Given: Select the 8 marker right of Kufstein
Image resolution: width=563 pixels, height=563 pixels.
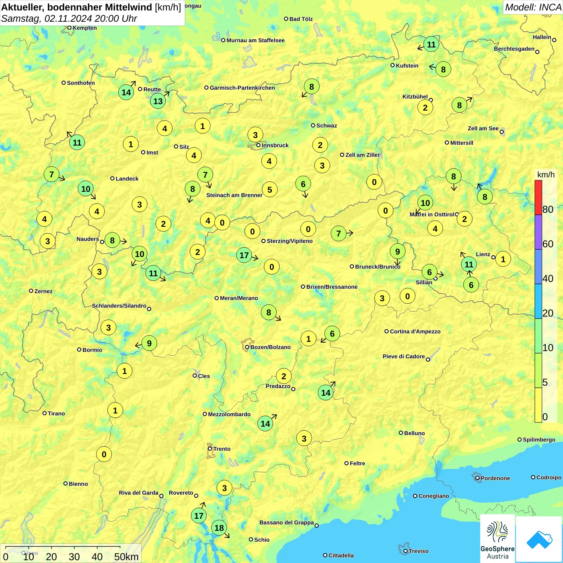Looking at the screenshot, I should pyautogui.click(x=443, y=69).
